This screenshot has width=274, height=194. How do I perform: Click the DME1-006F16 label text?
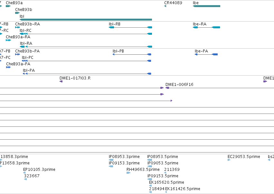[179, 85]
